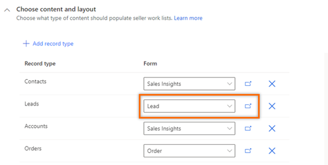Open the Leads form dropdown
The image size is (328, 165).
[x=189, y=106]
